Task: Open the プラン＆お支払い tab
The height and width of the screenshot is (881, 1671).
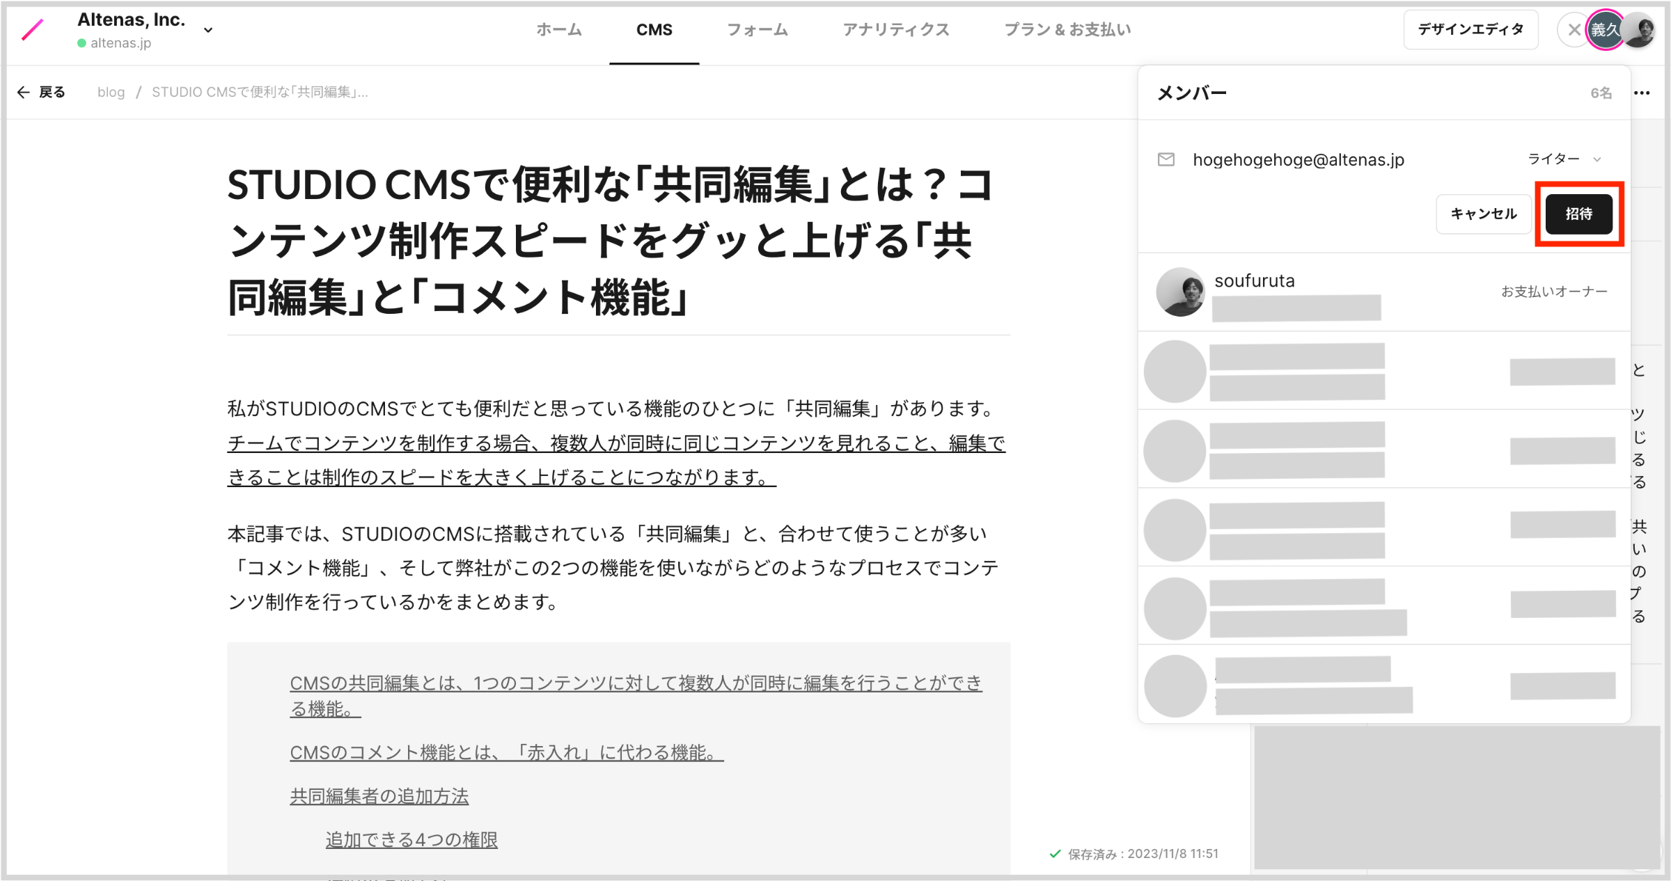Action: (x=1067, y=30)
